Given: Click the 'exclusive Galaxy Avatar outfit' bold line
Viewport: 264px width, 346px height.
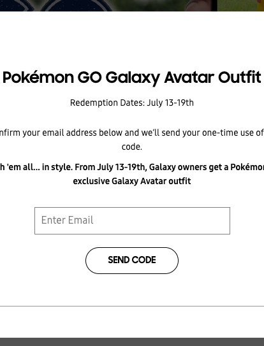Looking at the screenshot, I should click(x=132, y=181).
